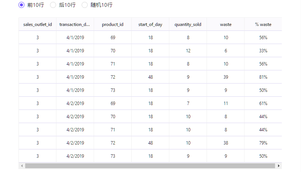Click the 81% waste cell
Viewport: 301px width, 172px height.
coord(263,77)
